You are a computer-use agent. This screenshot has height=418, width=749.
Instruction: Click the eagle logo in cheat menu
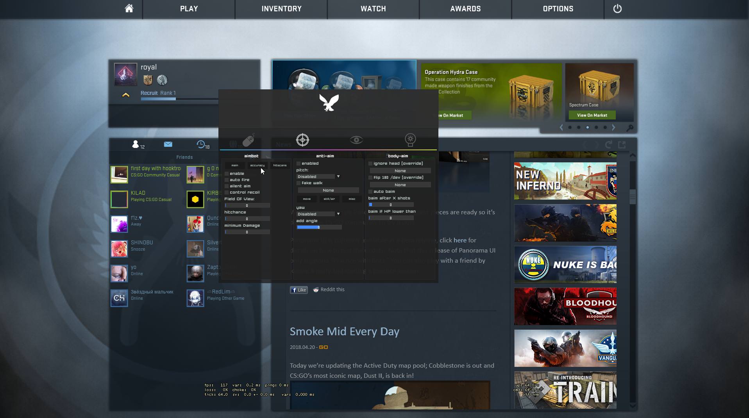(329, 103)
